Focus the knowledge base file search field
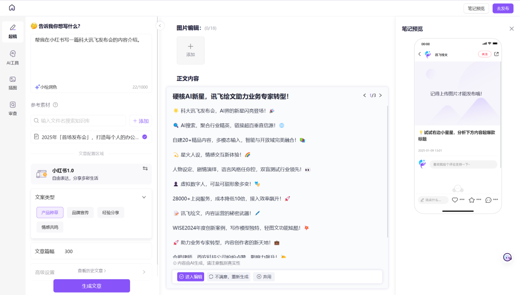520x295 pixels. [x=78, y=121]
